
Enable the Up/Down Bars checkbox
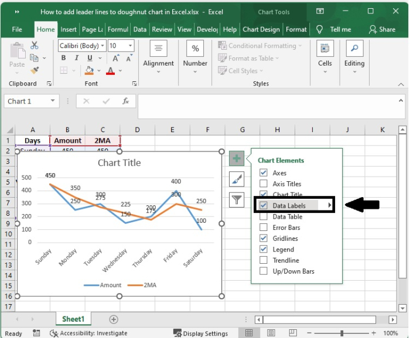point(264,271)
